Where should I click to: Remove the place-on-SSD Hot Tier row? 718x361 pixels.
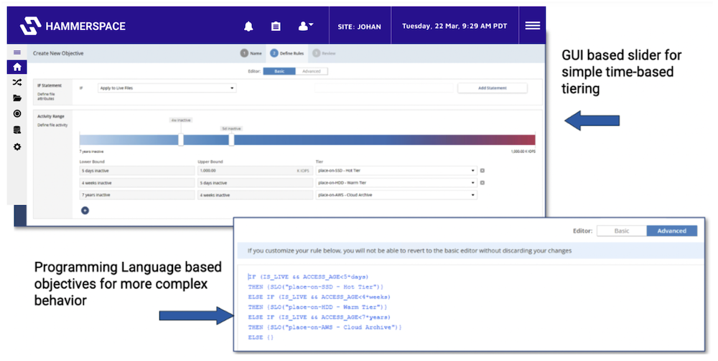point(482,171)
